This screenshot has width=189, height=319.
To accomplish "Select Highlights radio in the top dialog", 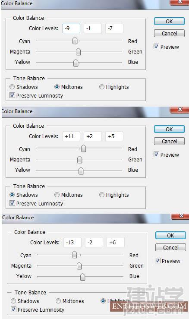I will 102,87.
